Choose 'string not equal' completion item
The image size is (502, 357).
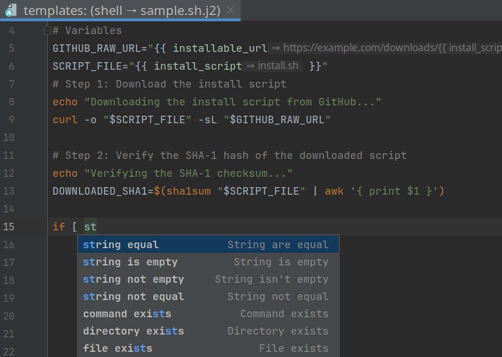[208, 297]
